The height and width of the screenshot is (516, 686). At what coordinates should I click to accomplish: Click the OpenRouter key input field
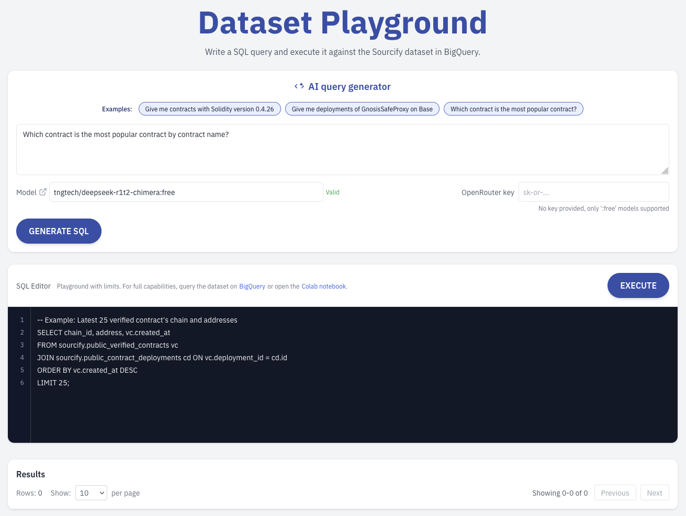pyautogui.click(x=593, y=192)
